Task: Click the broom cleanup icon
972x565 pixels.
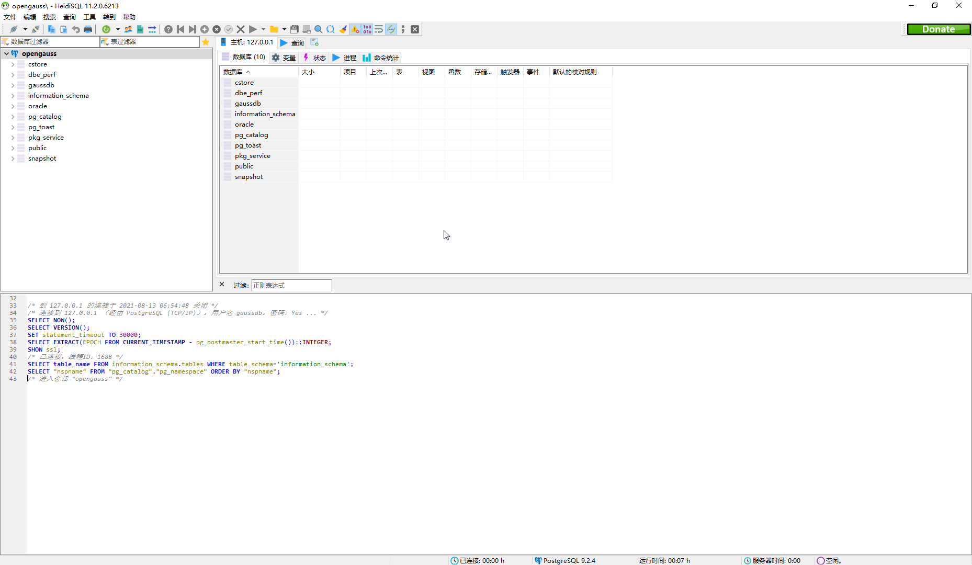Action: (343, 29)
